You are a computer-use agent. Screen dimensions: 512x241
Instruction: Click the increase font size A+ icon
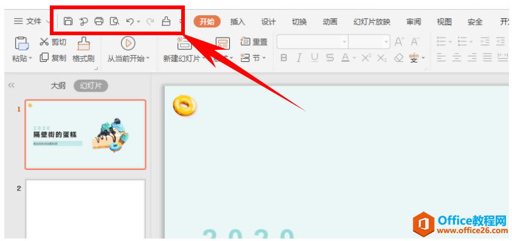coord(399,42)
